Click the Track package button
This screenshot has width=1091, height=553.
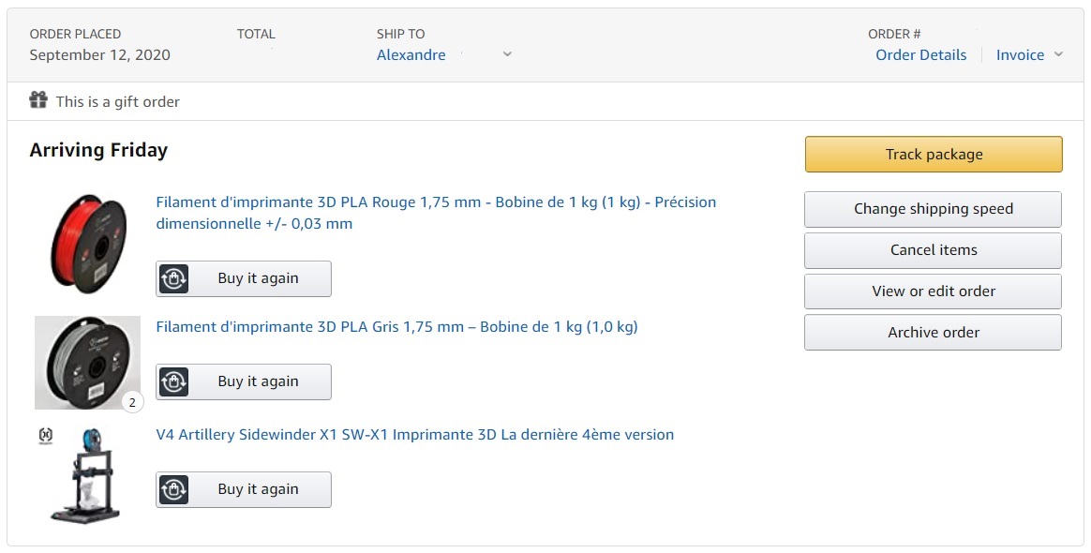(x=934, y=155)
